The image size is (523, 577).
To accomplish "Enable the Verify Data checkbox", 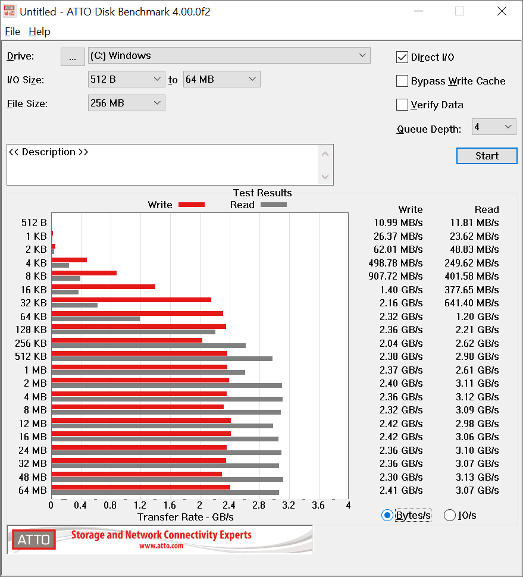I will tap(402, 105).
